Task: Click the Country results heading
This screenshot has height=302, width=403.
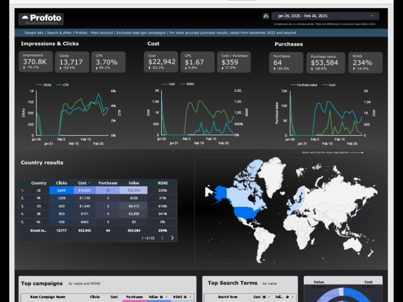Action: [42, 163]
